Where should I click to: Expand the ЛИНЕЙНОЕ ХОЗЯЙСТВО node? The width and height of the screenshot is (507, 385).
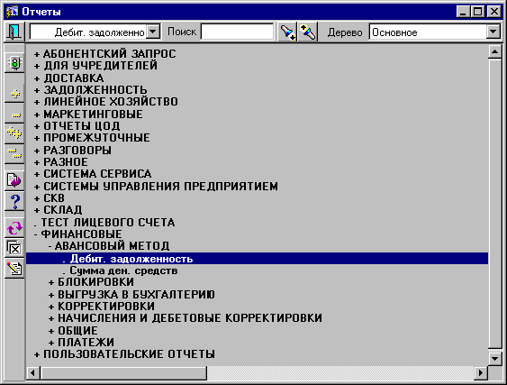37,103
